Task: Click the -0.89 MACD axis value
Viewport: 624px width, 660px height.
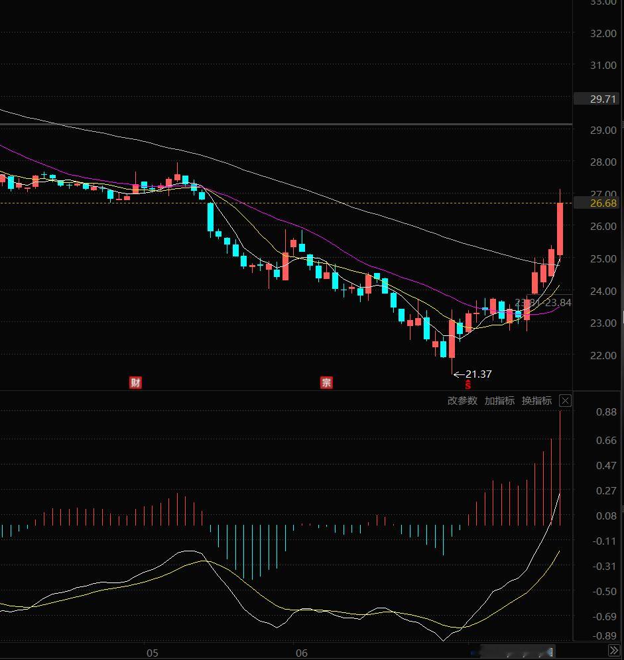Action: (604, 635)
